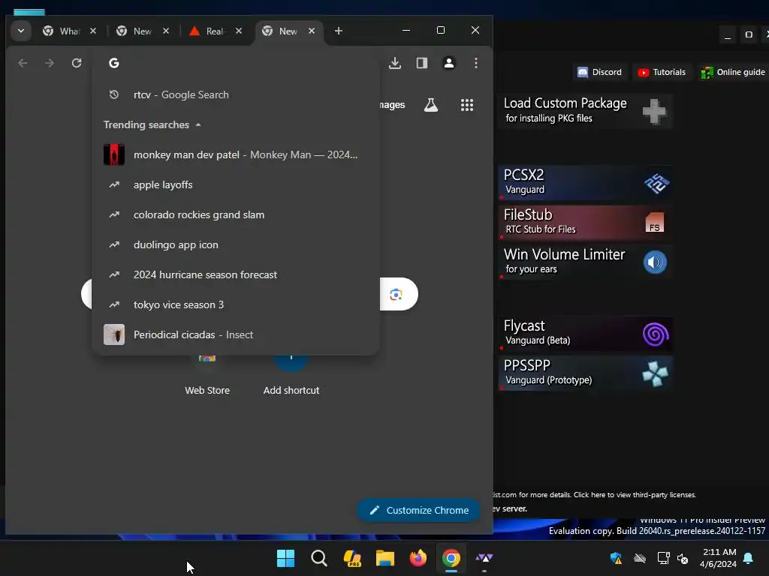Close the active New Tab
Screen dimensions: 769x576
click(x=312, y=31)
